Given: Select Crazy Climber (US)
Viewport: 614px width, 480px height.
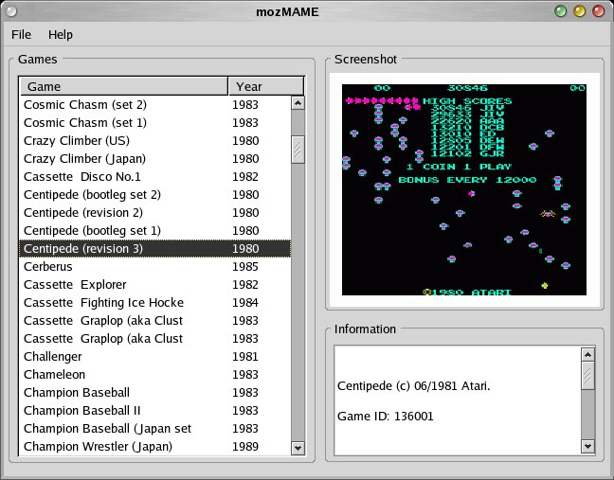Looking at the screenshot, I should (155, 141).
